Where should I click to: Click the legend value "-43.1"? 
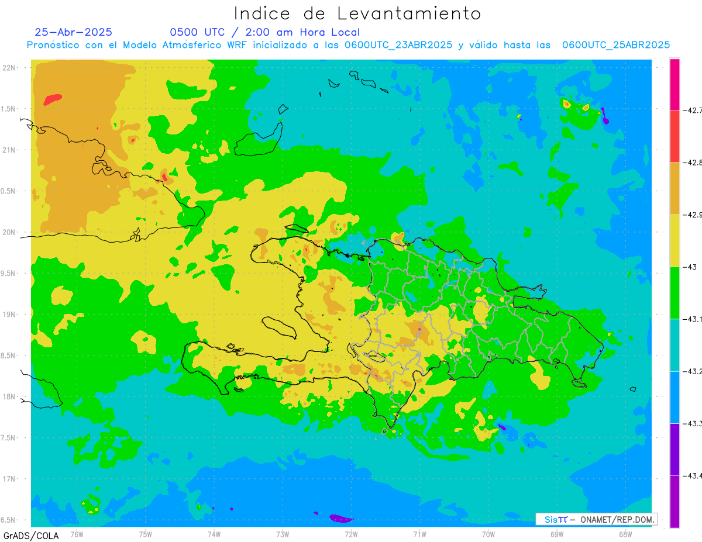tap(693, 319)
